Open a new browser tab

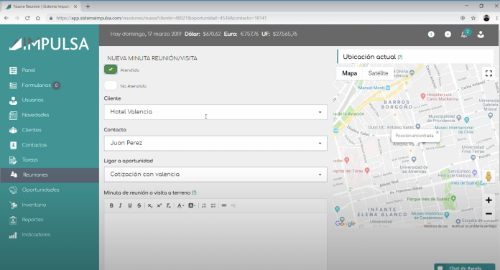coord(88,6)
